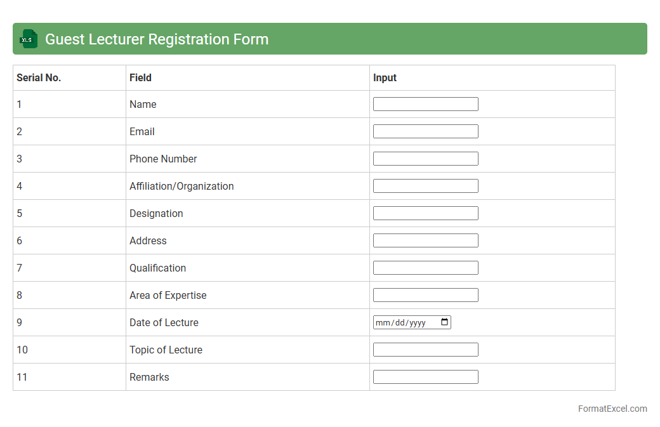Select the Phone Number input box

(425, 159)
